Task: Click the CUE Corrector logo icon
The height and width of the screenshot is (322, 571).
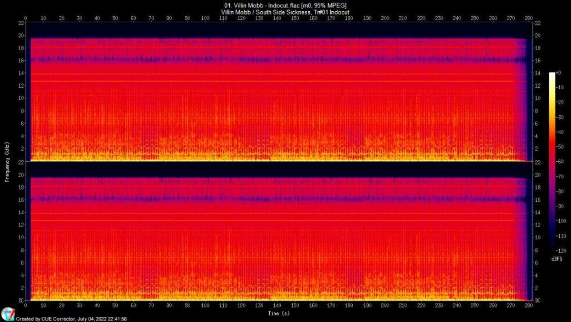Action: point(7,314)
